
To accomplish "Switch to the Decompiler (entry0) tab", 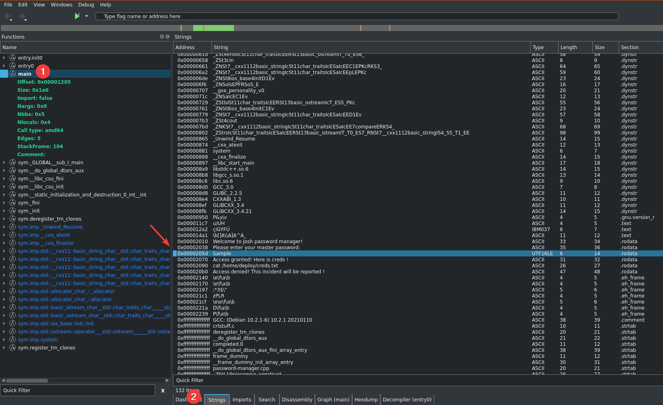I will 407,399.
